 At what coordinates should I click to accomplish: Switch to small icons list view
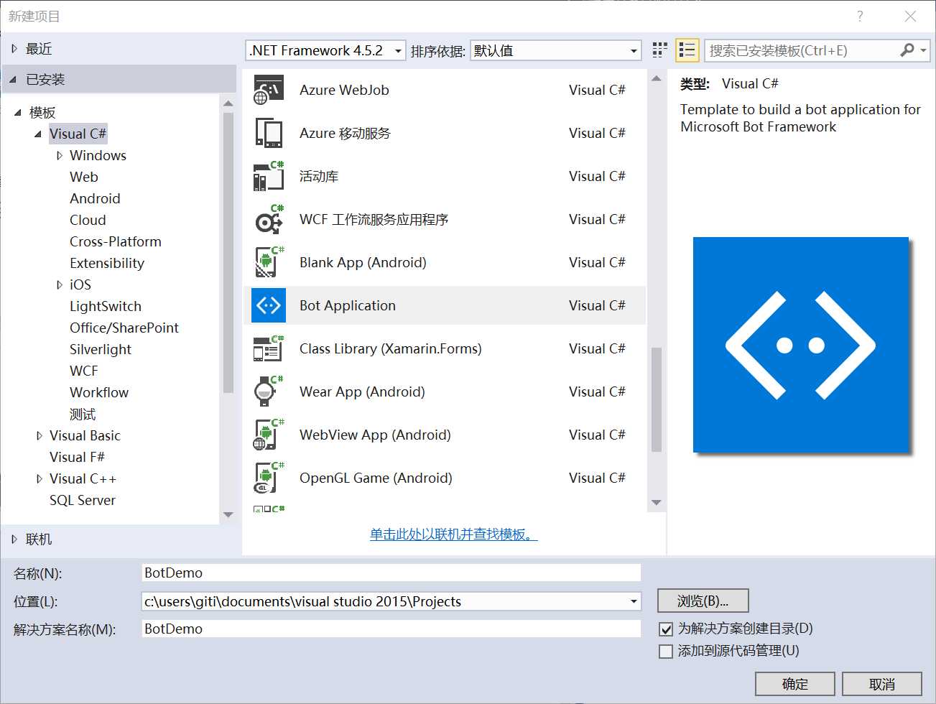point(687,50)
